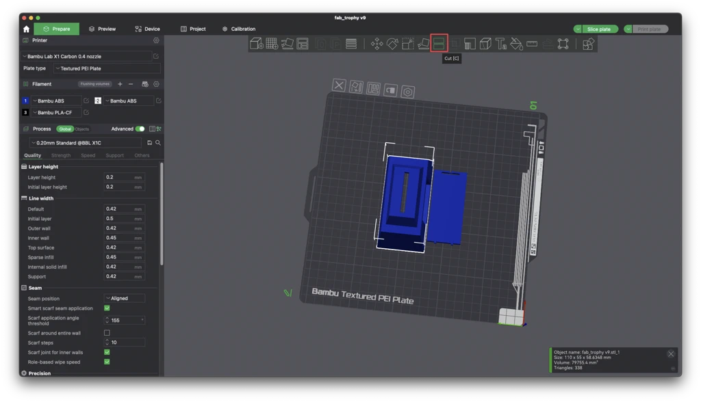Toggle the Advanced mode switch
The width and height of the screenshot is (701, 402).
[x=140, y=129]
